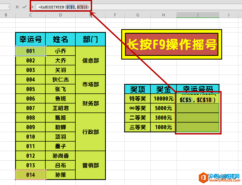Select column H header
242x185 pixels.
(x=163, y=15)
